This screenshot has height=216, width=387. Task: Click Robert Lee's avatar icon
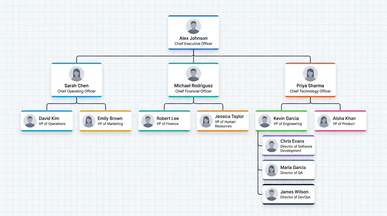tap(148, 121)
